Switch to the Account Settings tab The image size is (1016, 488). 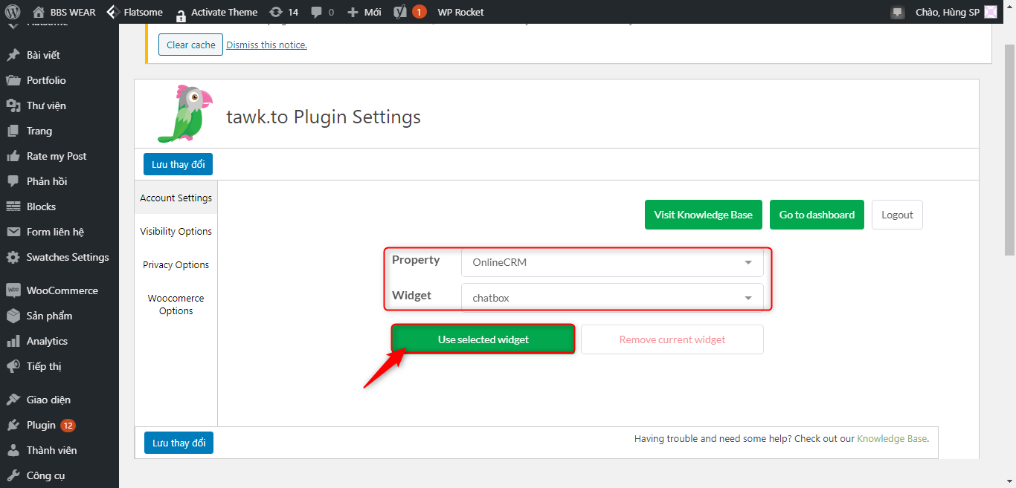tap(176, 198)
